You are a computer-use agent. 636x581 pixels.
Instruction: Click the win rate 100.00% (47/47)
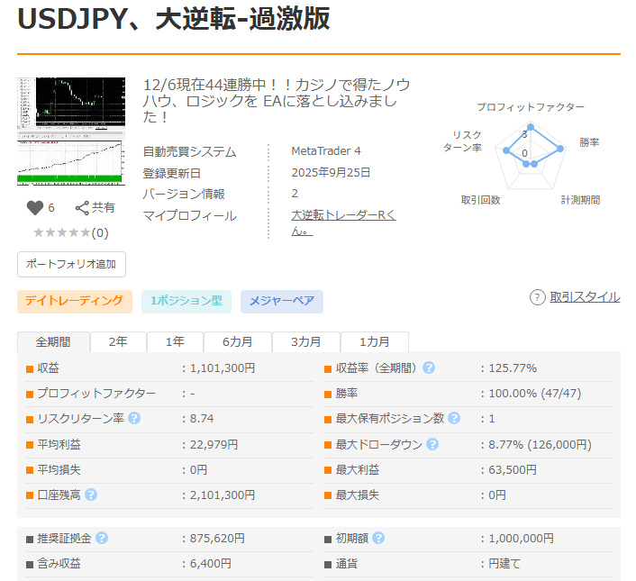pos(534,394)
